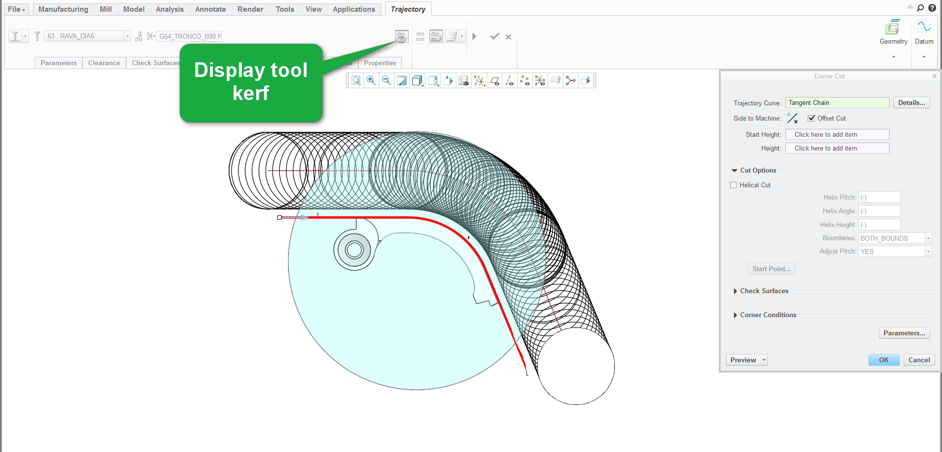Click the Zoom Out magnifier icon

(387, 80)
